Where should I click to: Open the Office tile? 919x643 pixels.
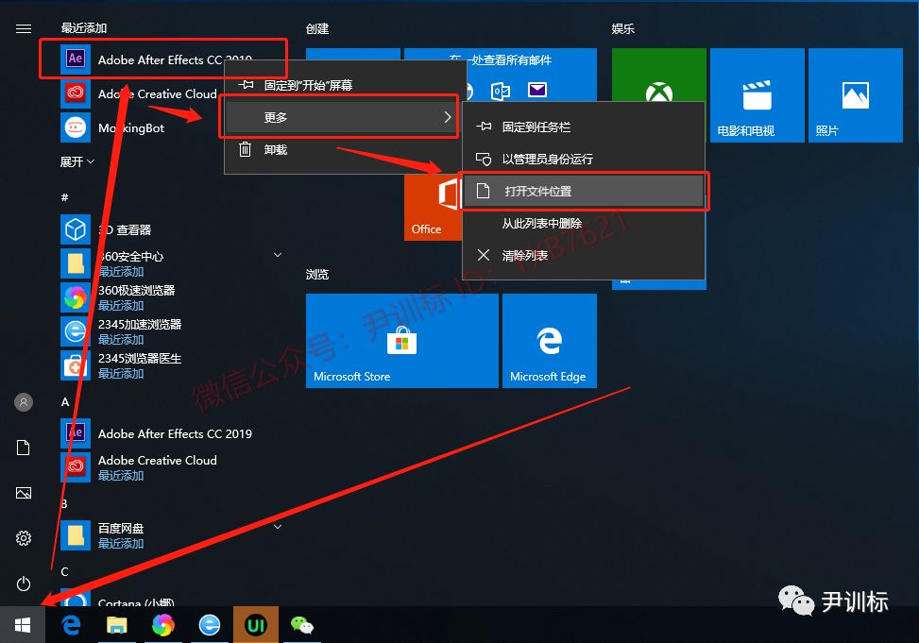[434, 208]
